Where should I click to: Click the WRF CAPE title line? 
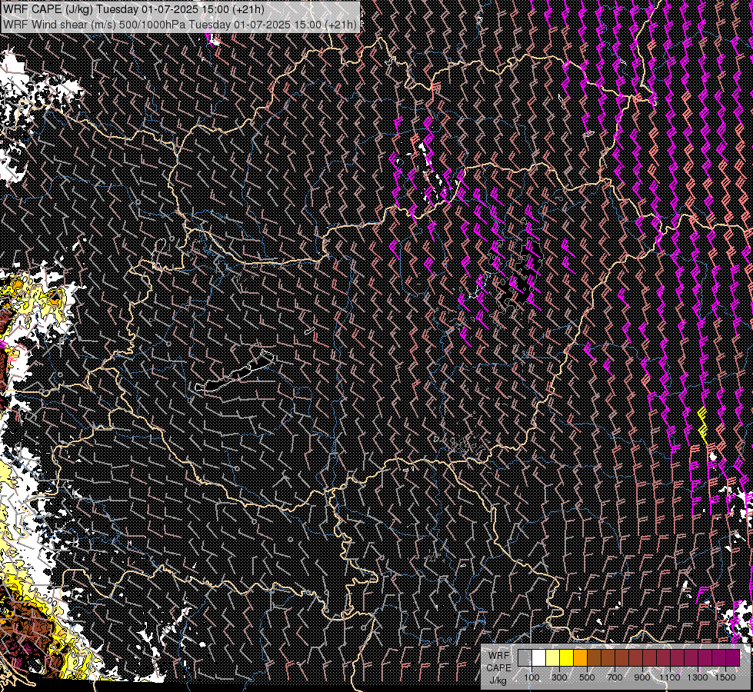click(134, 9)
